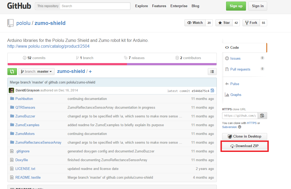
Task: Click the GitHub logo
Action: [x=19, y=6]
